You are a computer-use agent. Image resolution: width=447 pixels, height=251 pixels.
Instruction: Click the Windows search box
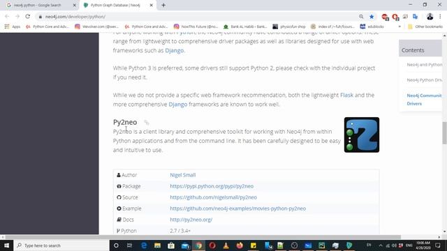tap(61, 245)
